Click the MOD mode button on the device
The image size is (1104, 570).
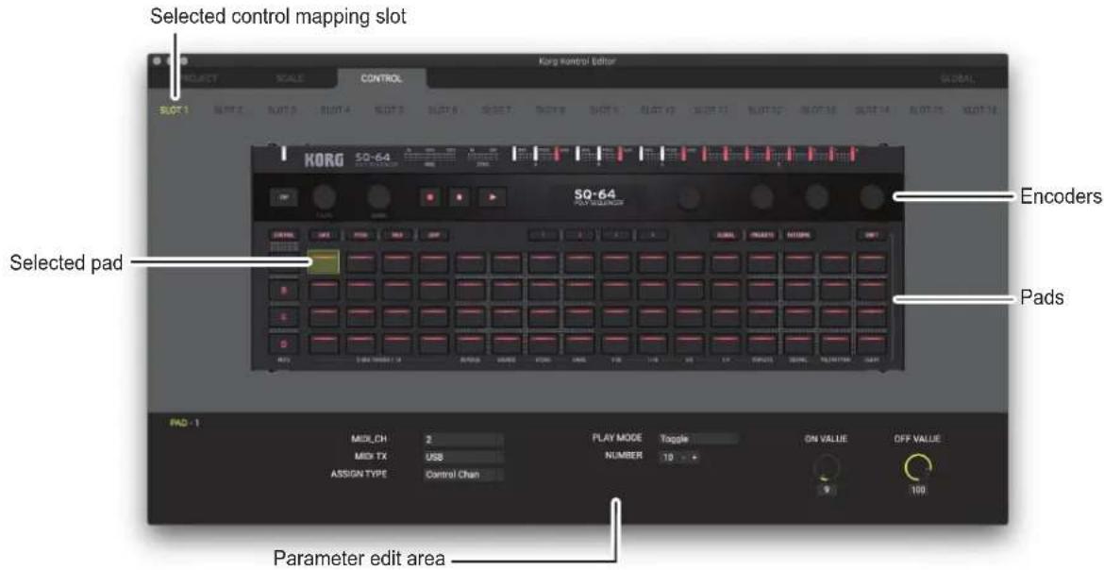[397, 235]
